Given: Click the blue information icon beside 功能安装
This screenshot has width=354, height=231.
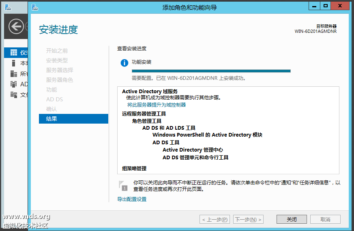Looking at the screenshot, I should coord(124,63).
